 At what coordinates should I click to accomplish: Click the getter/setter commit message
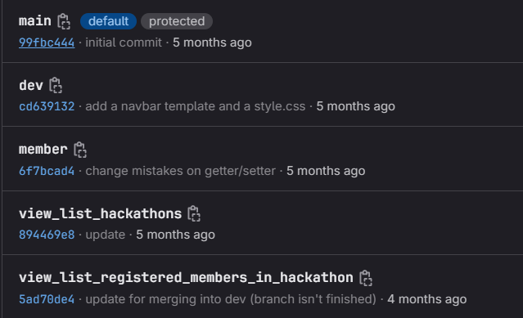180,171
